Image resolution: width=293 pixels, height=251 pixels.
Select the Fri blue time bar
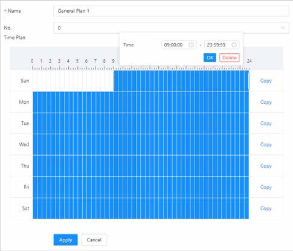pos(141,187)
